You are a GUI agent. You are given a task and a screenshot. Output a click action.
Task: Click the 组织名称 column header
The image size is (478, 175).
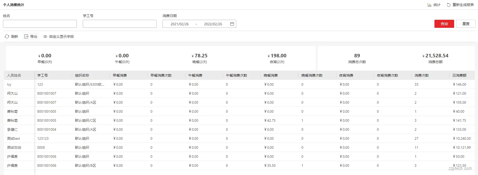click(x=82, y=75)
